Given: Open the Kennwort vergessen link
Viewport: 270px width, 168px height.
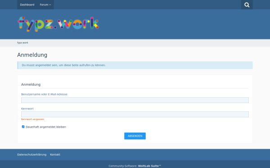Looking at the screenshot, I should coord(32,119).
